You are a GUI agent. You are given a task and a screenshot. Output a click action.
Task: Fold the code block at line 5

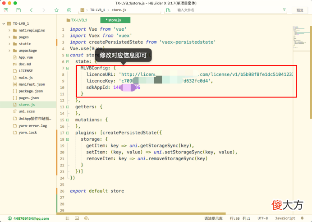pyautogui.click(x=68, y=55)
